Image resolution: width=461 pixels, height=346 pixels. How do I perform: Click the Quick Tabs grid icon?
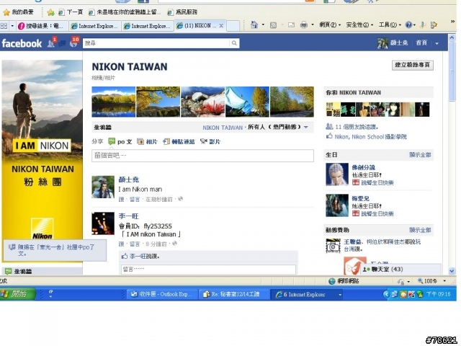[x=4, y=26]
